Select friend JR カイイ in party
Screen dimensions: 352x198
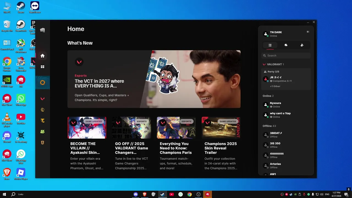tap(286, 79)
